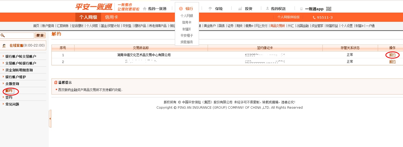Click 解约 link in row 2

[392, 62]
